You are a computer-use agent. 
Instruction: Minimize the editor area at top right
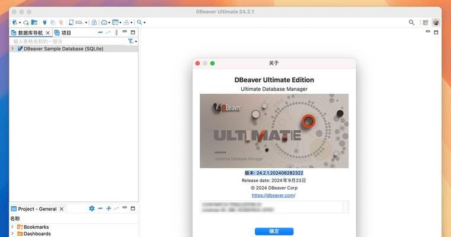428,31
